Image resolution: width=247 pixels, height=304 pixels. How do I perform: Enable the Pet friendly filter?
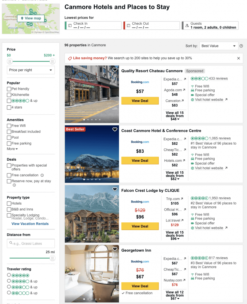pyautogui.click(x=9, y=89)
